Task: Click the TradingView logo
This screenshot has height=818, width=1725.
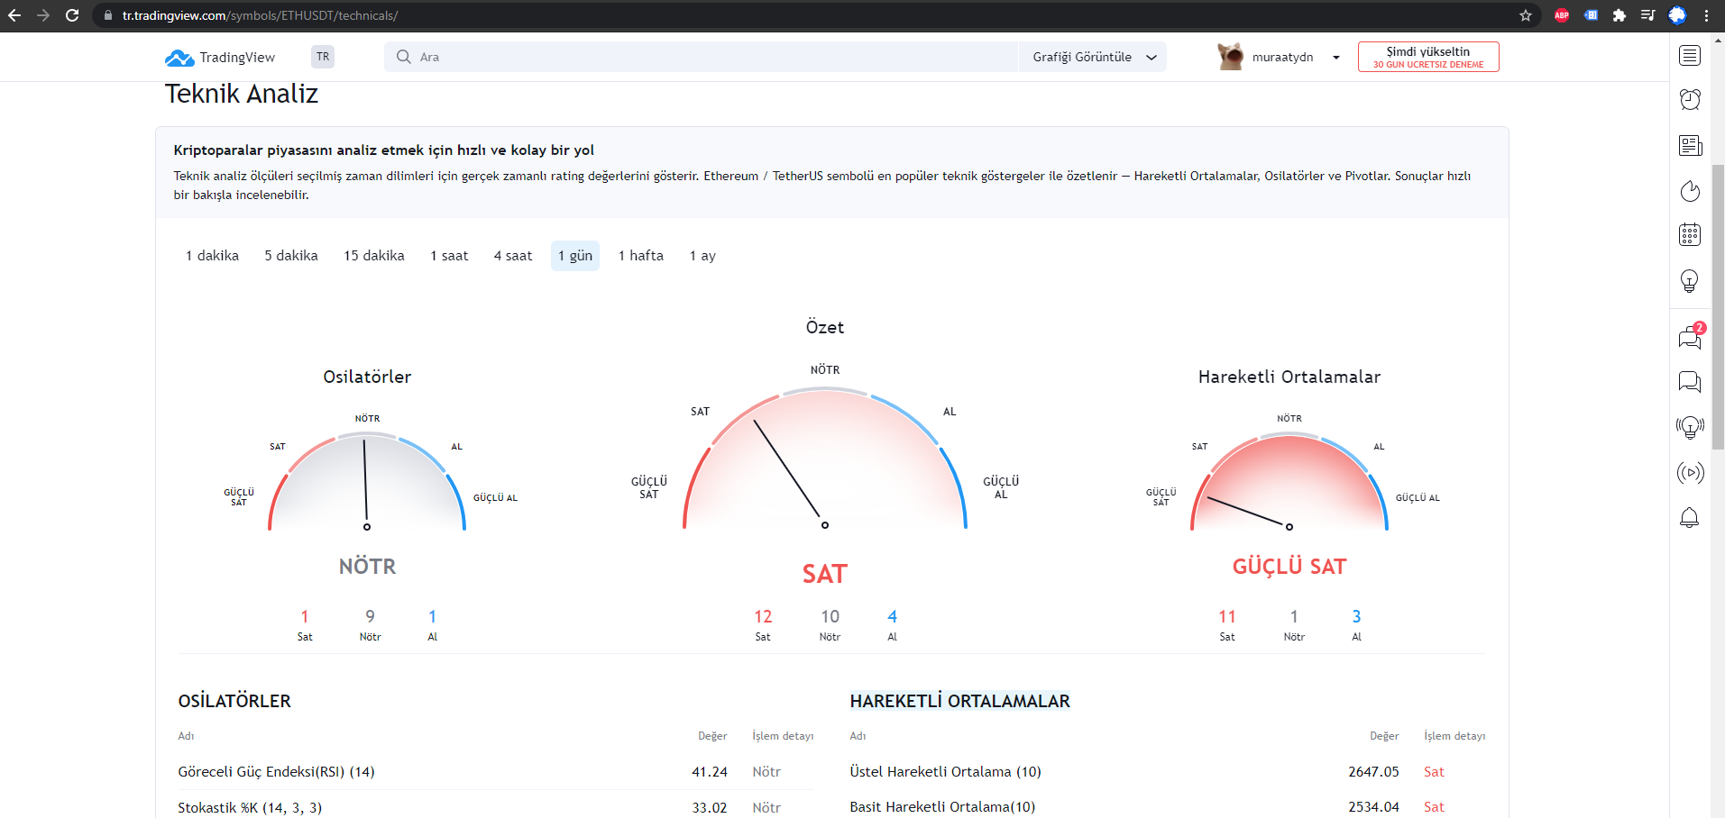Action: coord(220,58)
